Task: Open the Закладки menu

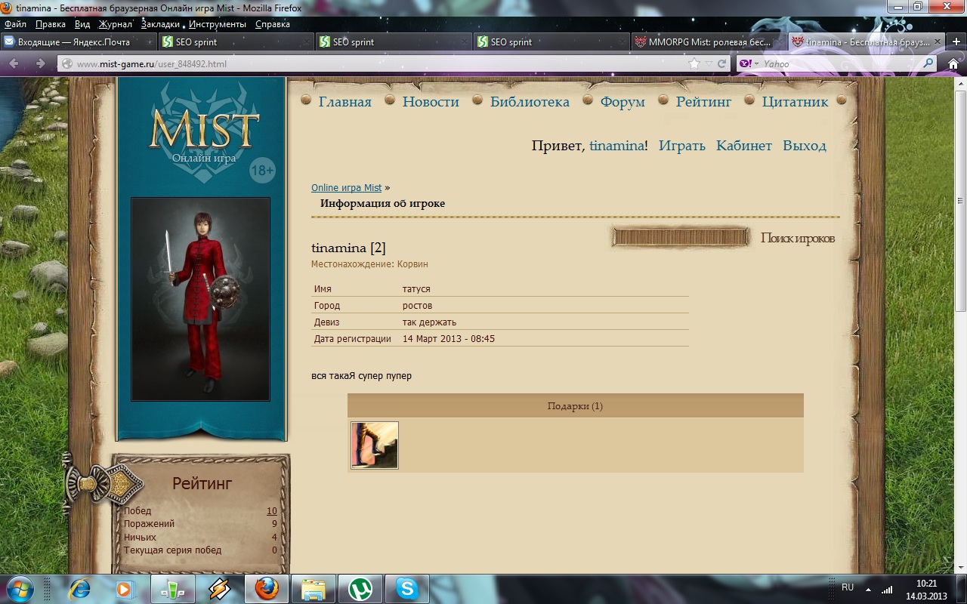Action: (160, 24)
